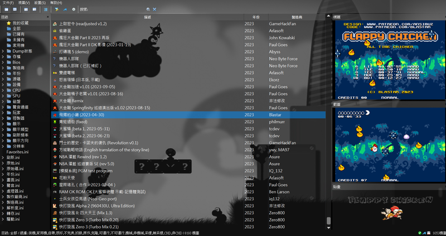Close the 目錄 panel with its X
446x236 pixels.
coord(48,17)
